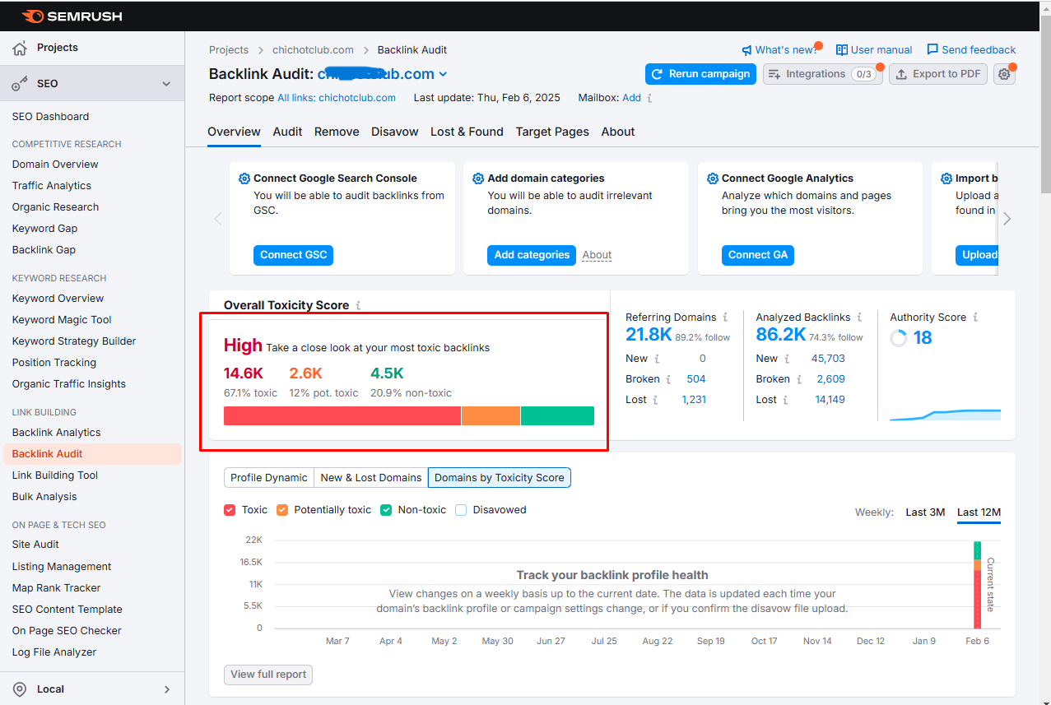Open the domain selector dropdown
The width and height of the screenshot is (1051, 705).
[x=442, y=73]
